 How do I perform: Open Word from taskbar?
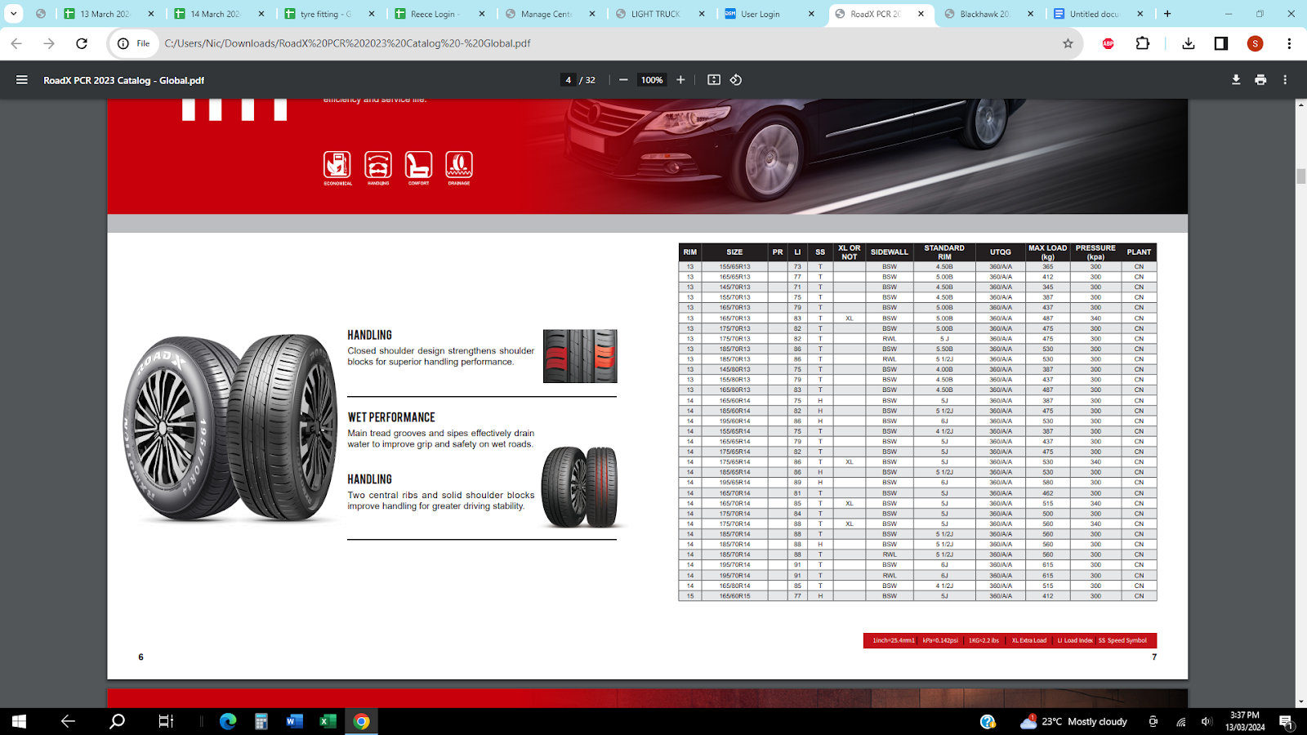point(295,721)
